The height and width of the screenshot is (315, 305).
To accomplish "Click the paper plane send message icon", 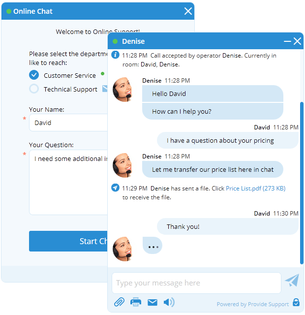I will pos(292,281).
